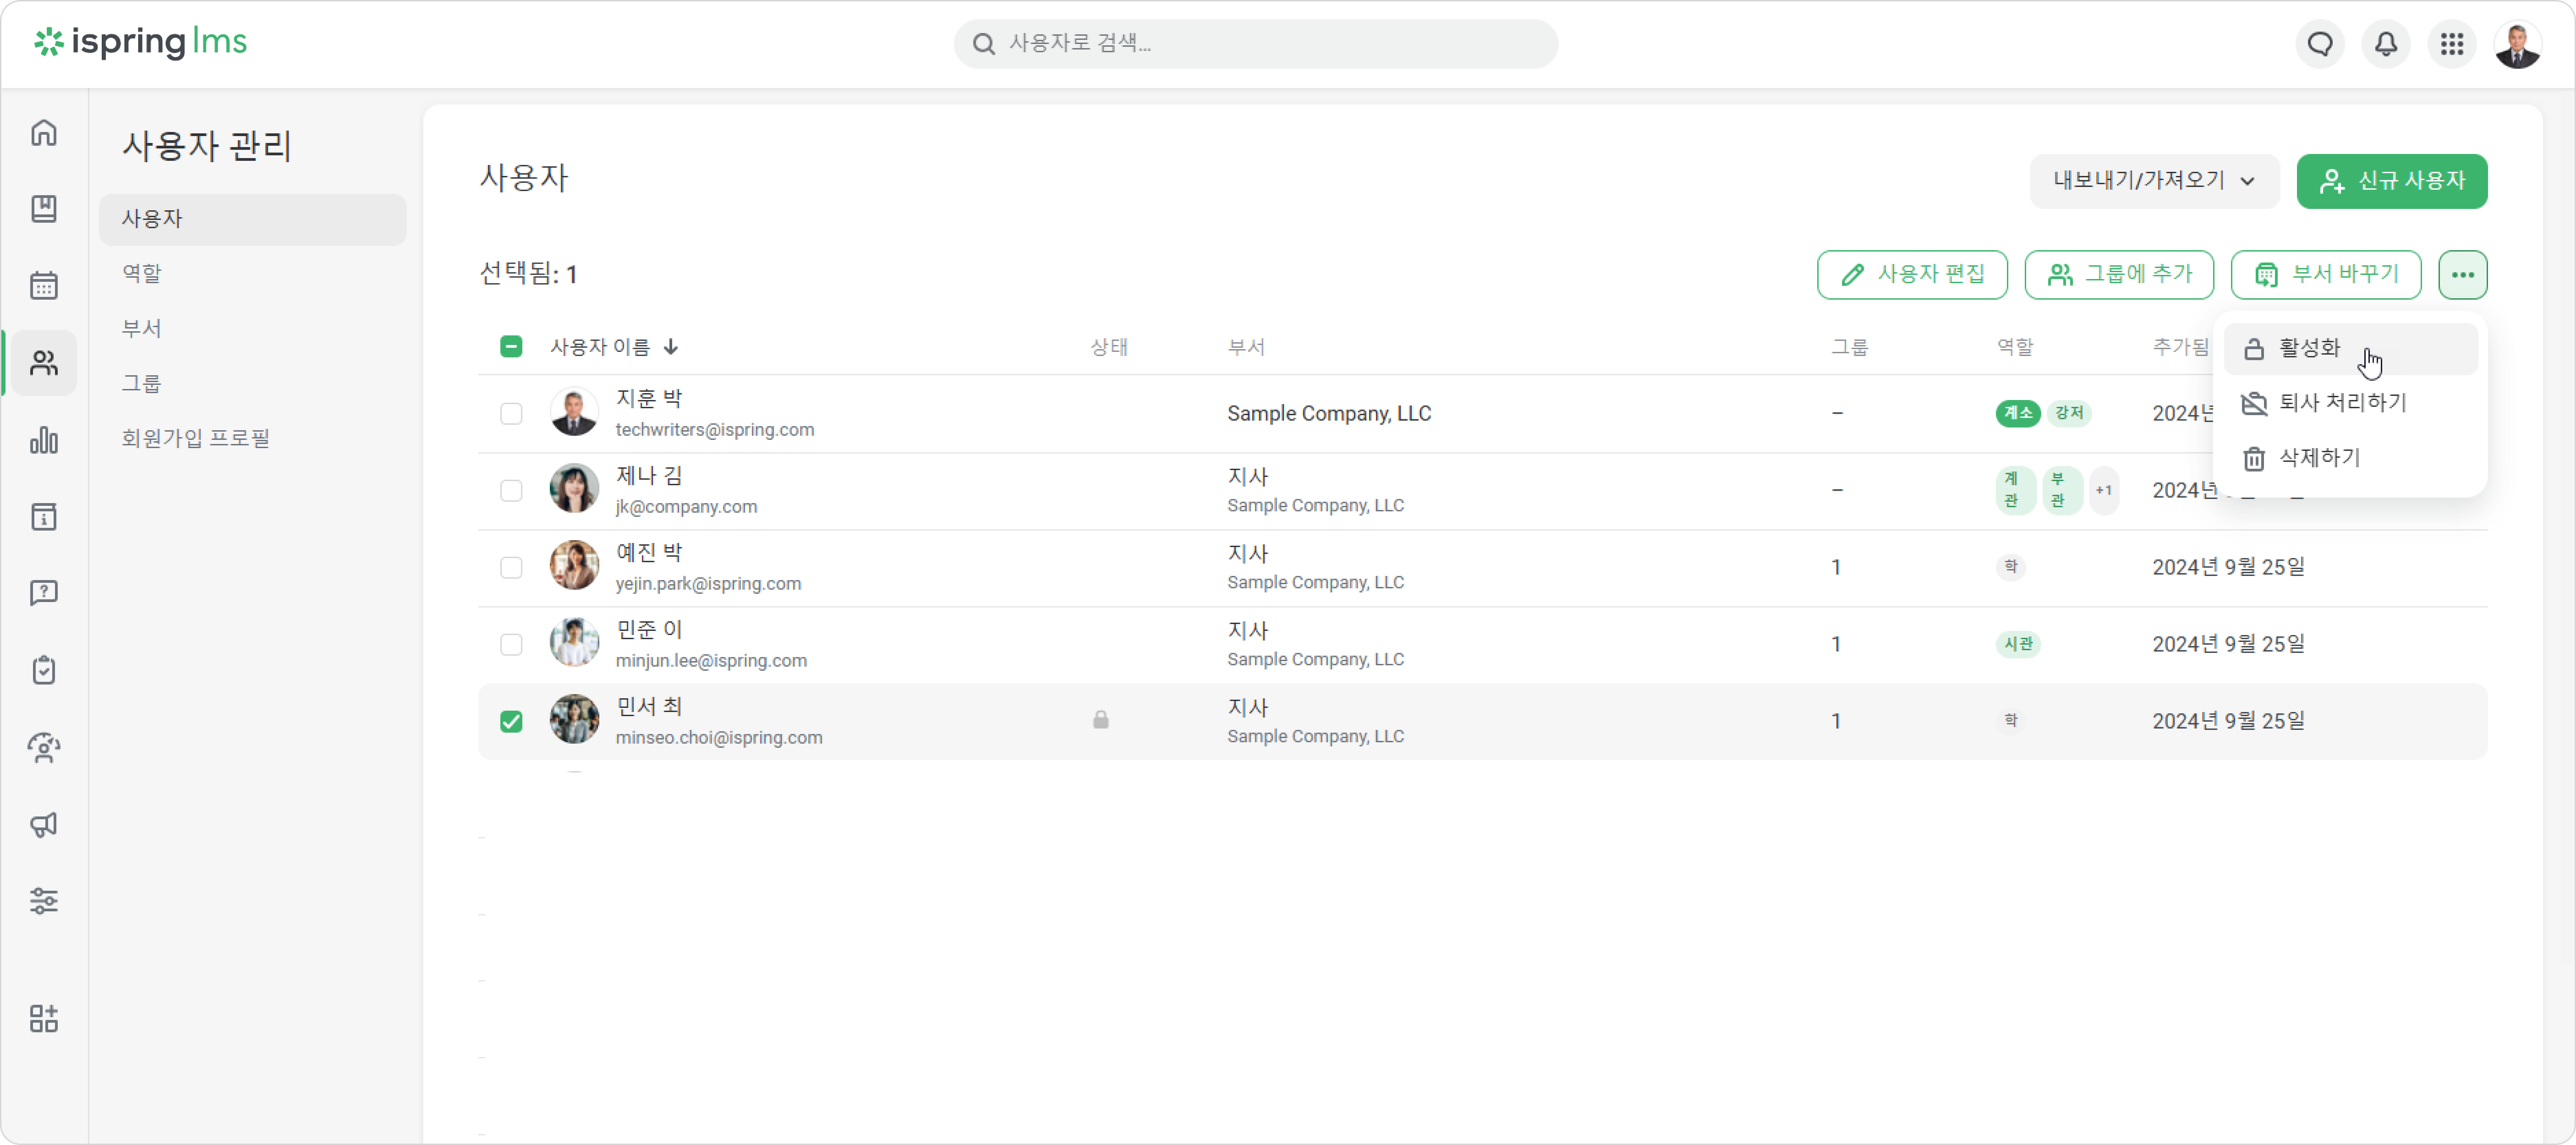Click the 역할 column header

pos(2015,347)
